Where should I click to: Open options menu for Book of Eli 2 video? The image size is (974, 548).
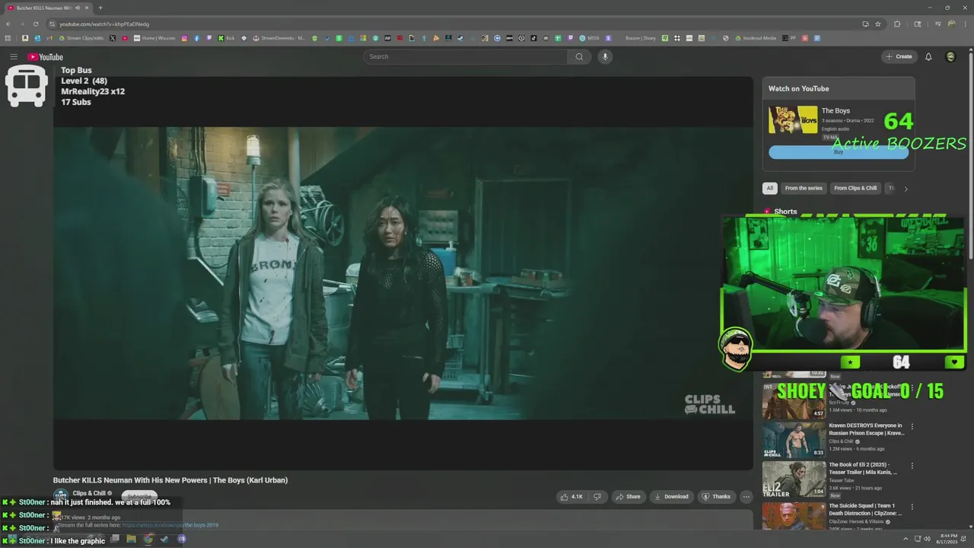tap(912, 466)
